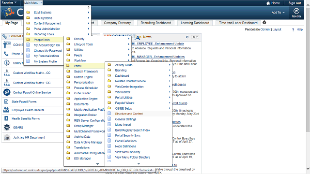Show more PeopleTools menu items below

97,164
